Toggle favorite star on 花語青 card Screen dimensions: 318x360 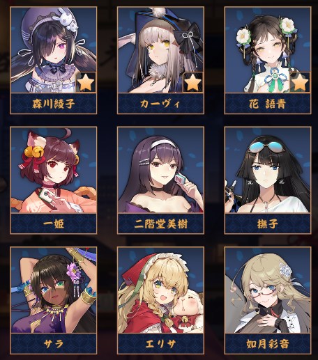pyautogui.click(x=300, y=82)
